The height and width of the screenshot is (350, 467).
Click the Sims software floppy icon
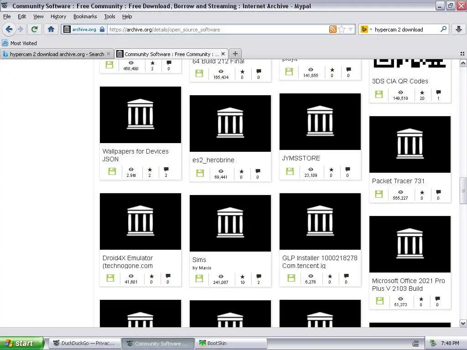pos(199,278)
